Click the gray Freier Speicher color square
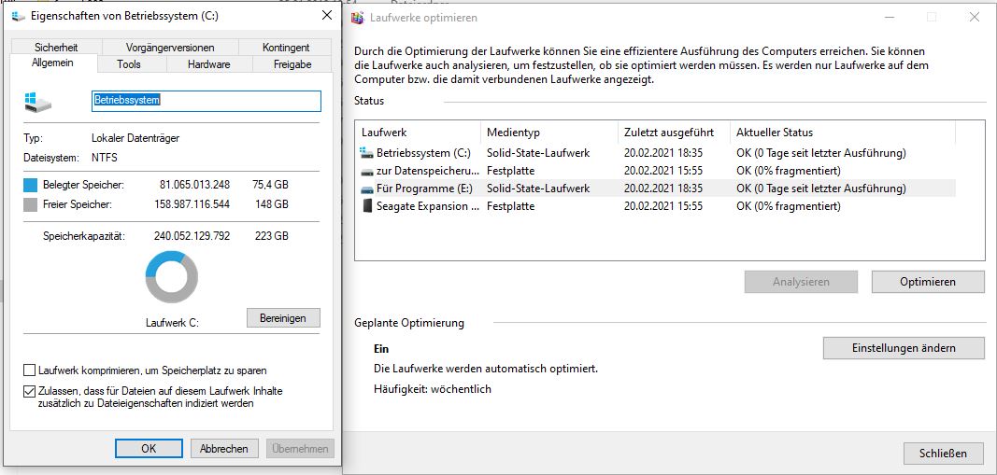 [31, 205]
